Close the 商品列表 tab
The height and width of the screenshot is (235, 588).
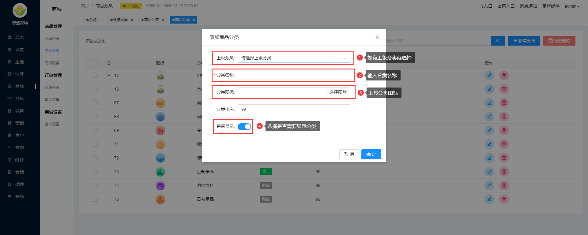point(163,20)
